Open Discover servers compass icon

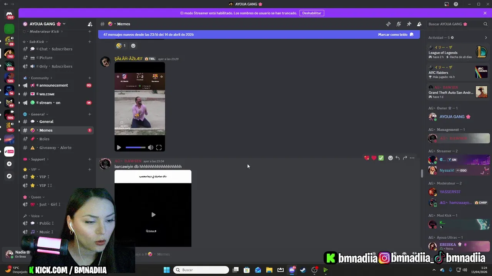click(x=9, y=176)
